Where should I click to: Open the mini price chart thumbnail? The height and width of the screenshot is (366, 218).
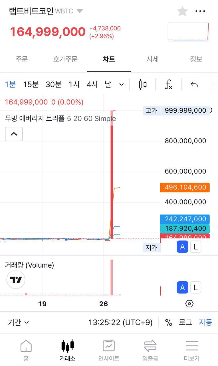pos(188,31)
